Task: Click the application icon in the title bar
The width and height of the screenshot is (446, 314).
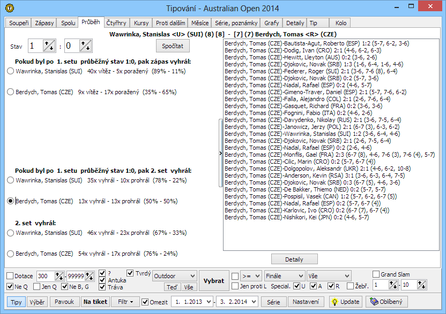Action: coord(10,8)
